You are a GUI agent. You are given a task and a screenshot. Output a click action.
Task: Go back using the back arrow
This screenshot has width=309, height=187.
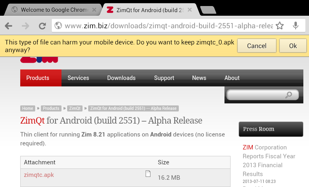tap(8, 26)
